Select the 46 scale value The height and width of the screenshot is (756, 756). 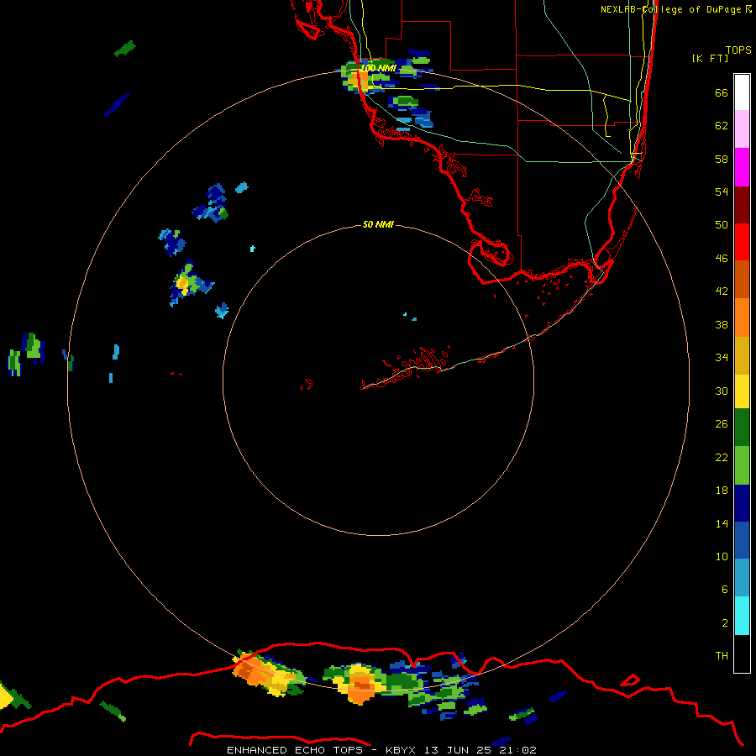tap(722, 259)
